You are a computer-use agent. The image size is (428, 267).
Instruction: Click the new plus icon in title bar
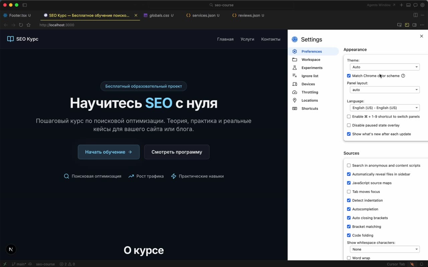click(401, 5)
